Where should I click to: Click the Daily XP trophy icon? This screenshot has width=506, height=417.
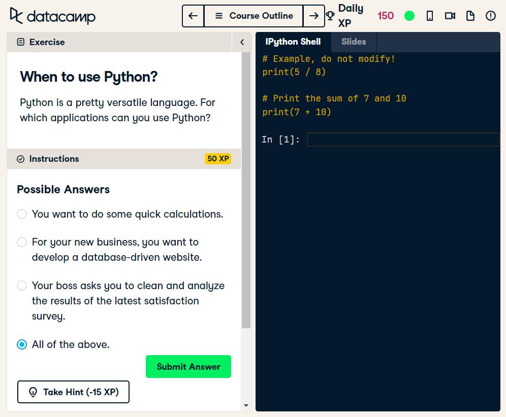(x=330, y=16)
